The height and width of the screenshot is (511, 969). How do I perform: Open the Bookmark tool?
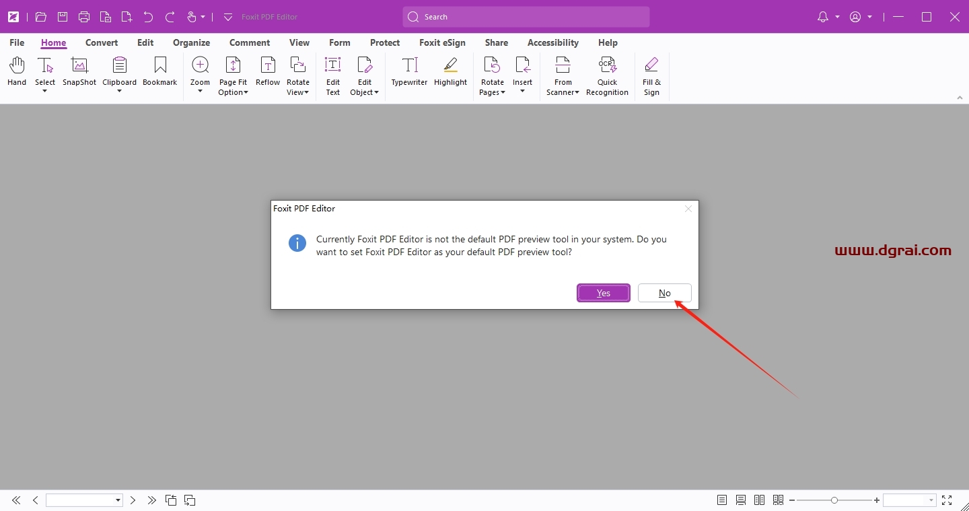[x=159, y=72]
